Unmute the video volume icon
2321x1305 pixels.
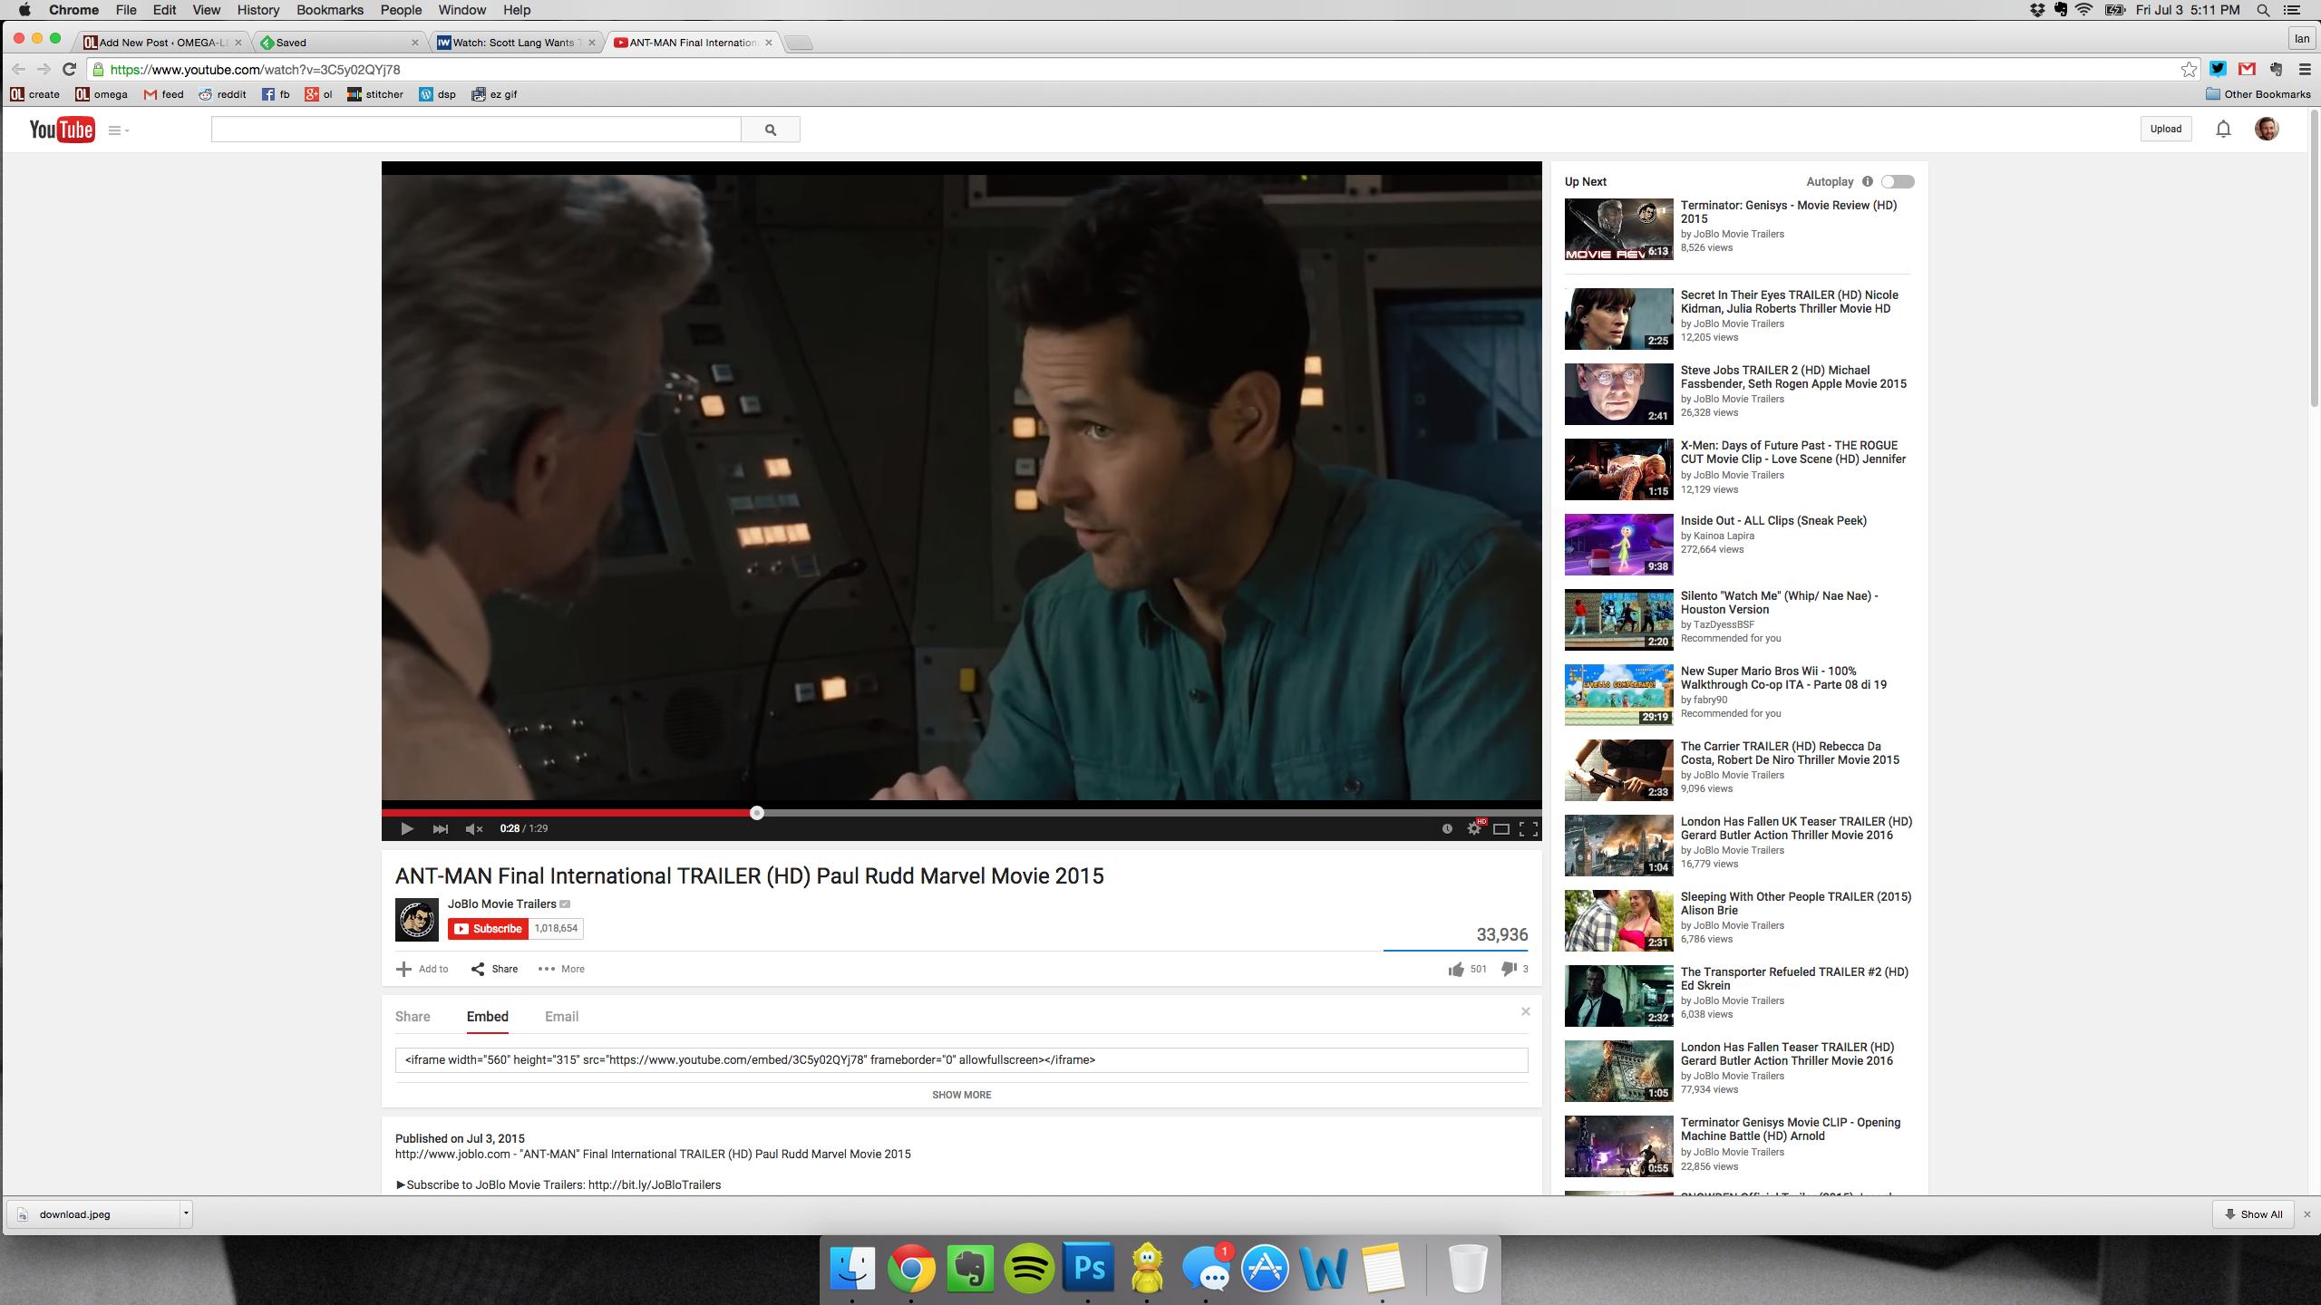click(473, 828)
